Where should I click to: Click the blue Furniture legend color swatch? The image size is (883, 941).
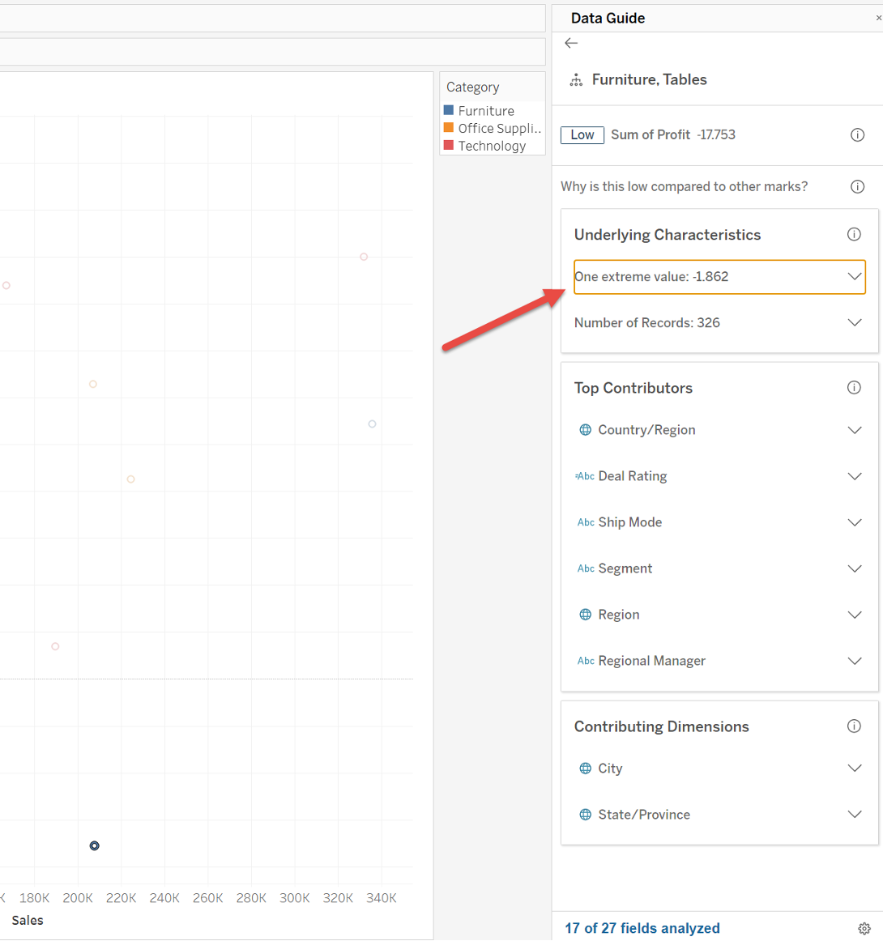449,110
